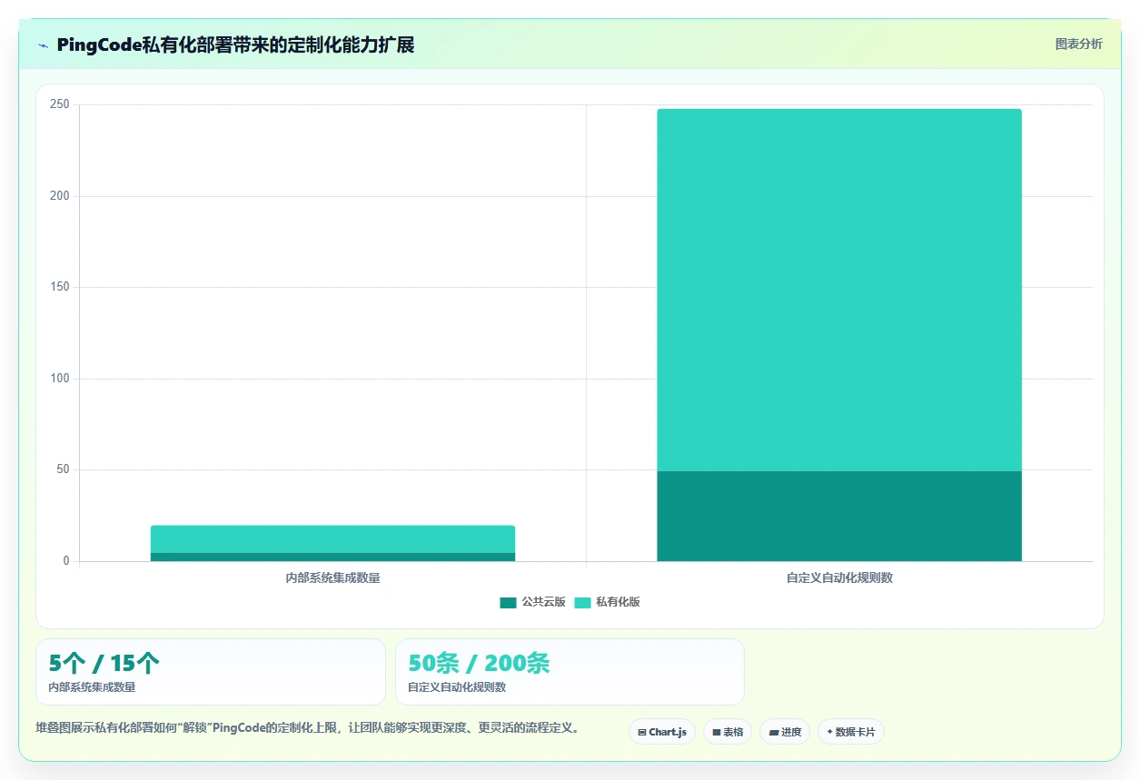The image size is (1140, 780).
Task: Click the light 私有化版 segment of 内部系统集成数量 bar
Action: (x=332, y=538)
